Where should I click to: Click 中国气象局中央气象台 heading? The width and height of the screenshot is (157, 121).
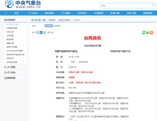[x=66, y=51]
